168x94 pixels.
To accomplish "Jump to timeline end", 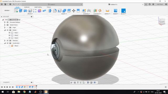I will (x=13, y=87).
